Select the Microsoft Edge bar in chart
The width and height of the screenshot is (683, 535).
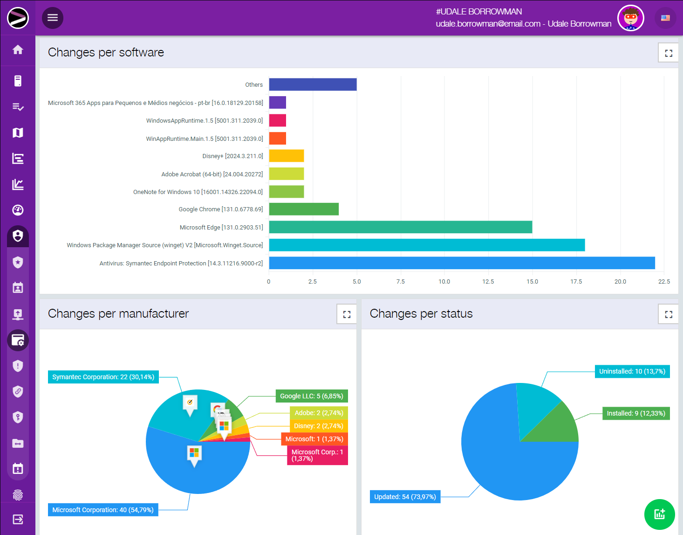pos(400,227)
